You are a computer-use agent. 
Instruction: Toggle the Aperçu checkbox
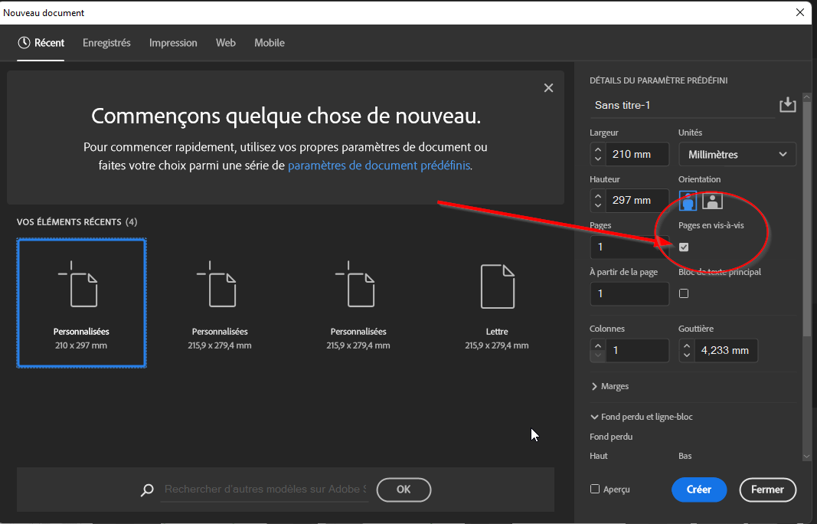click(595, 489)
